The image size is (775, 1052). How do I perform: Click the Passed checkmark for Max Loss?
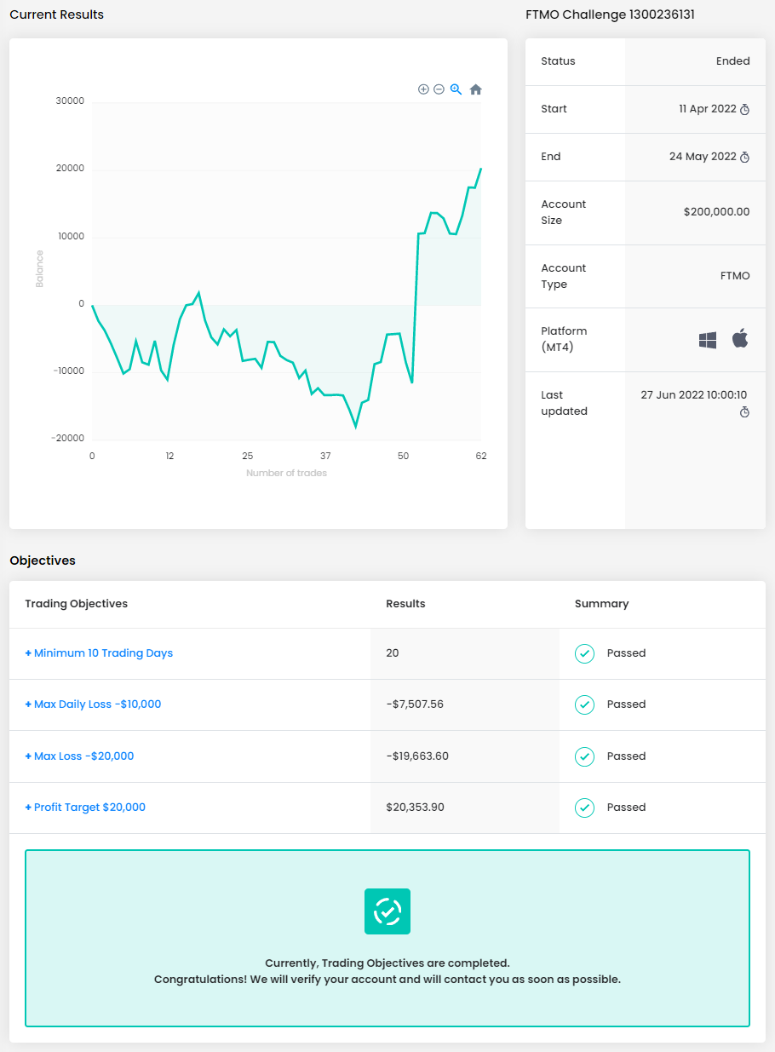pyautogui.click(x=584, y=756)
